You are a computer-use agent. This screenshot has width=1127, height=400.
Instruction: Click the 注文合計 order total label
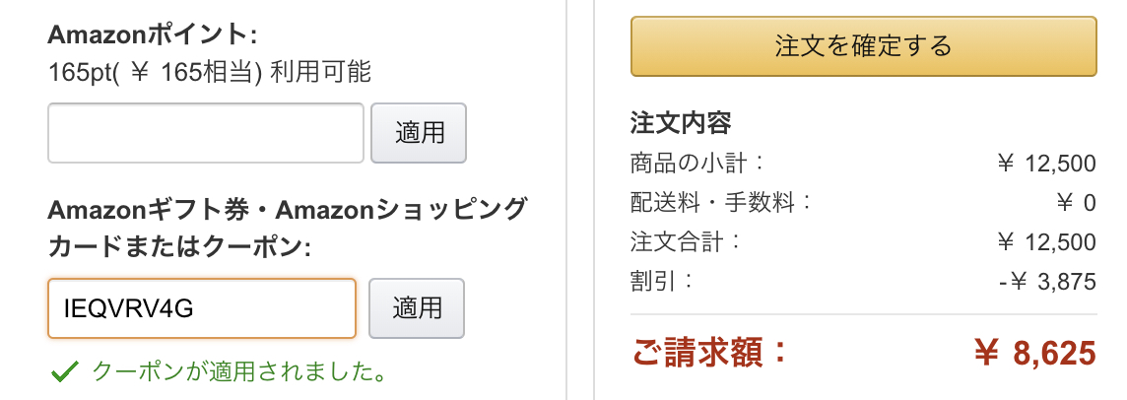(686, 241)
